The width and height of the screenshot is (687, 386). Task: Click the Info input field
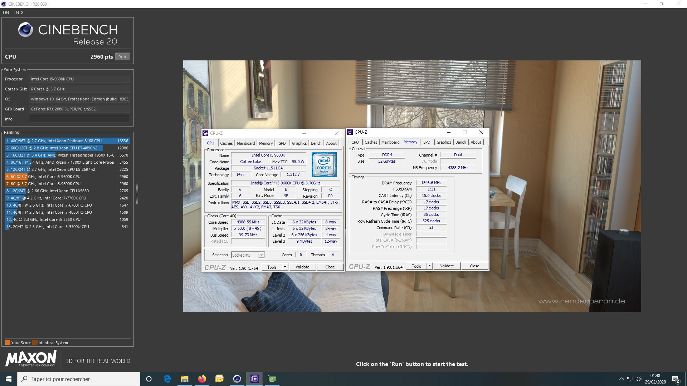point(79,119)
